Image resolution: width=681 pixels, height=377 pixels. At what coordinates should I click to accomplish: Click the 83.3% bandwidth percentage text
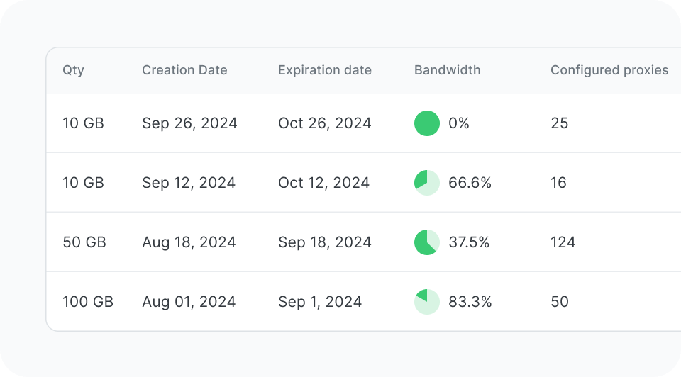(470, 302)
